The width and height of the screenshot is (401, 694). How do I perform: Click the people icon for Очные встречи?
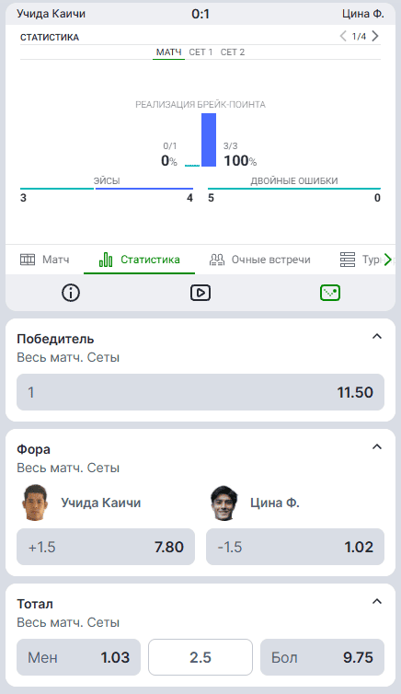(x=217, y=260)
